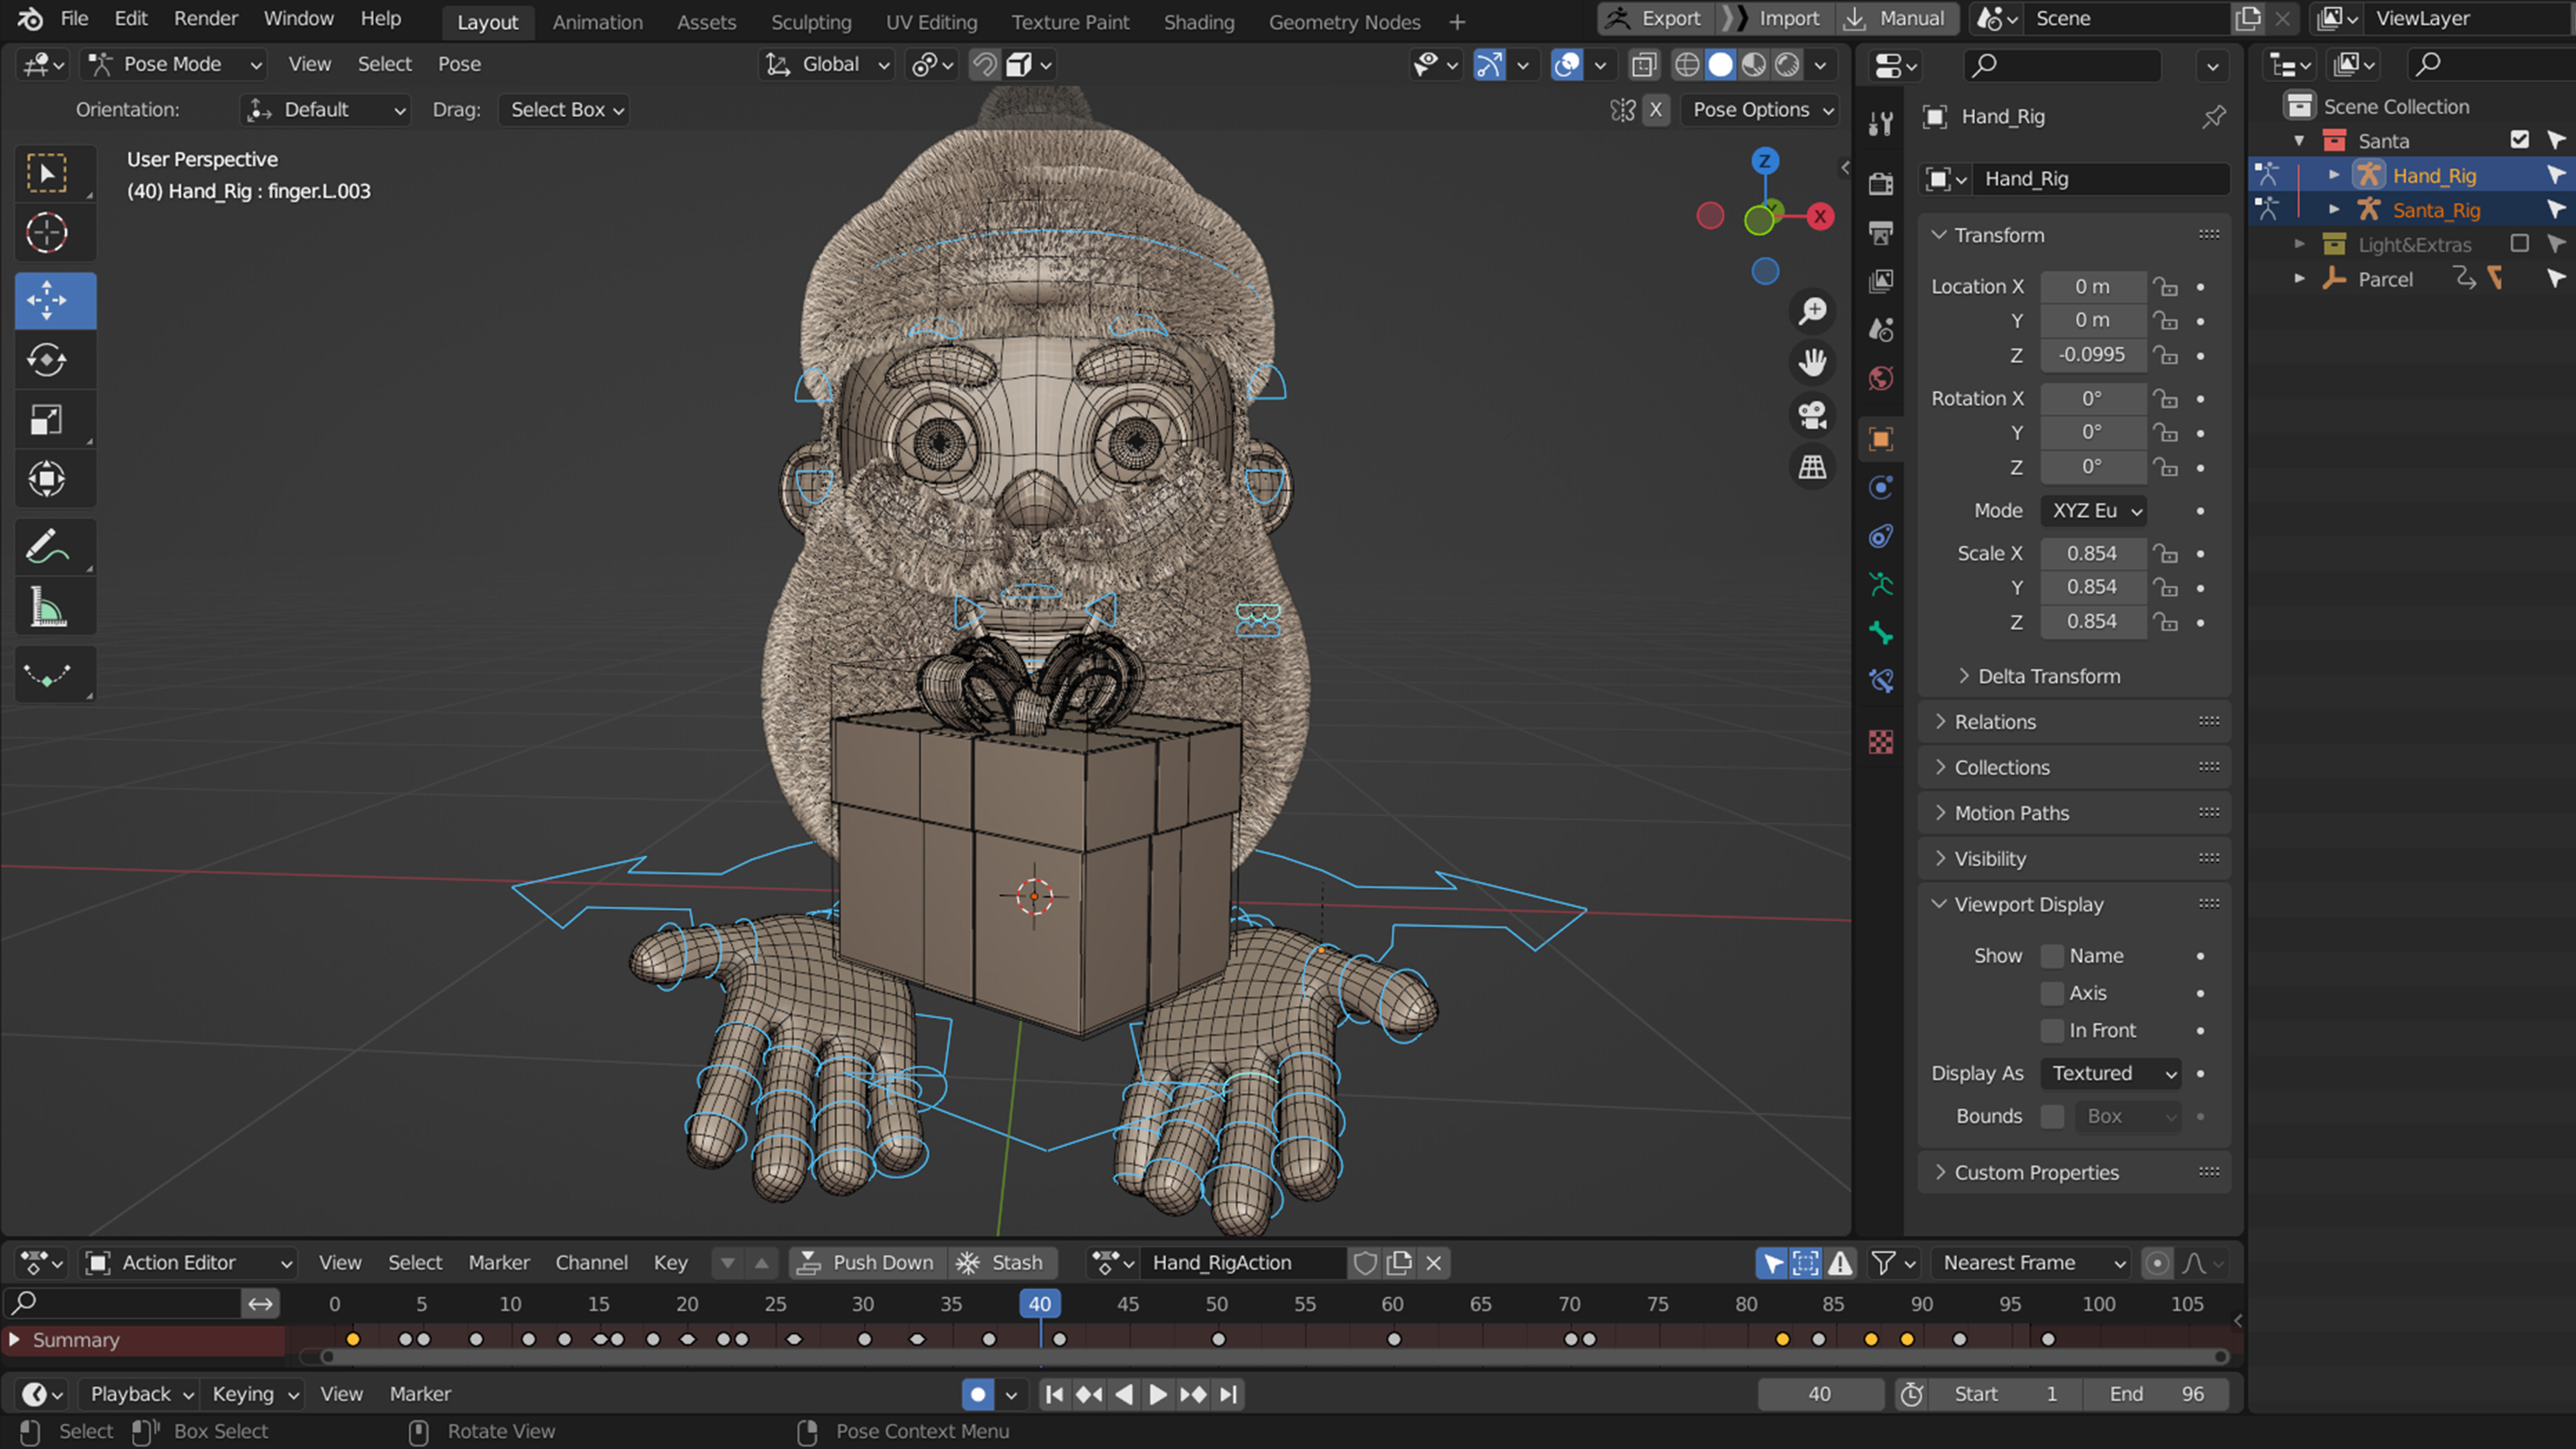Screen dimensions: 2576x1449
Task: Toggle lock for Location X
Action: pyautogui.click(x=2166, y=287)
